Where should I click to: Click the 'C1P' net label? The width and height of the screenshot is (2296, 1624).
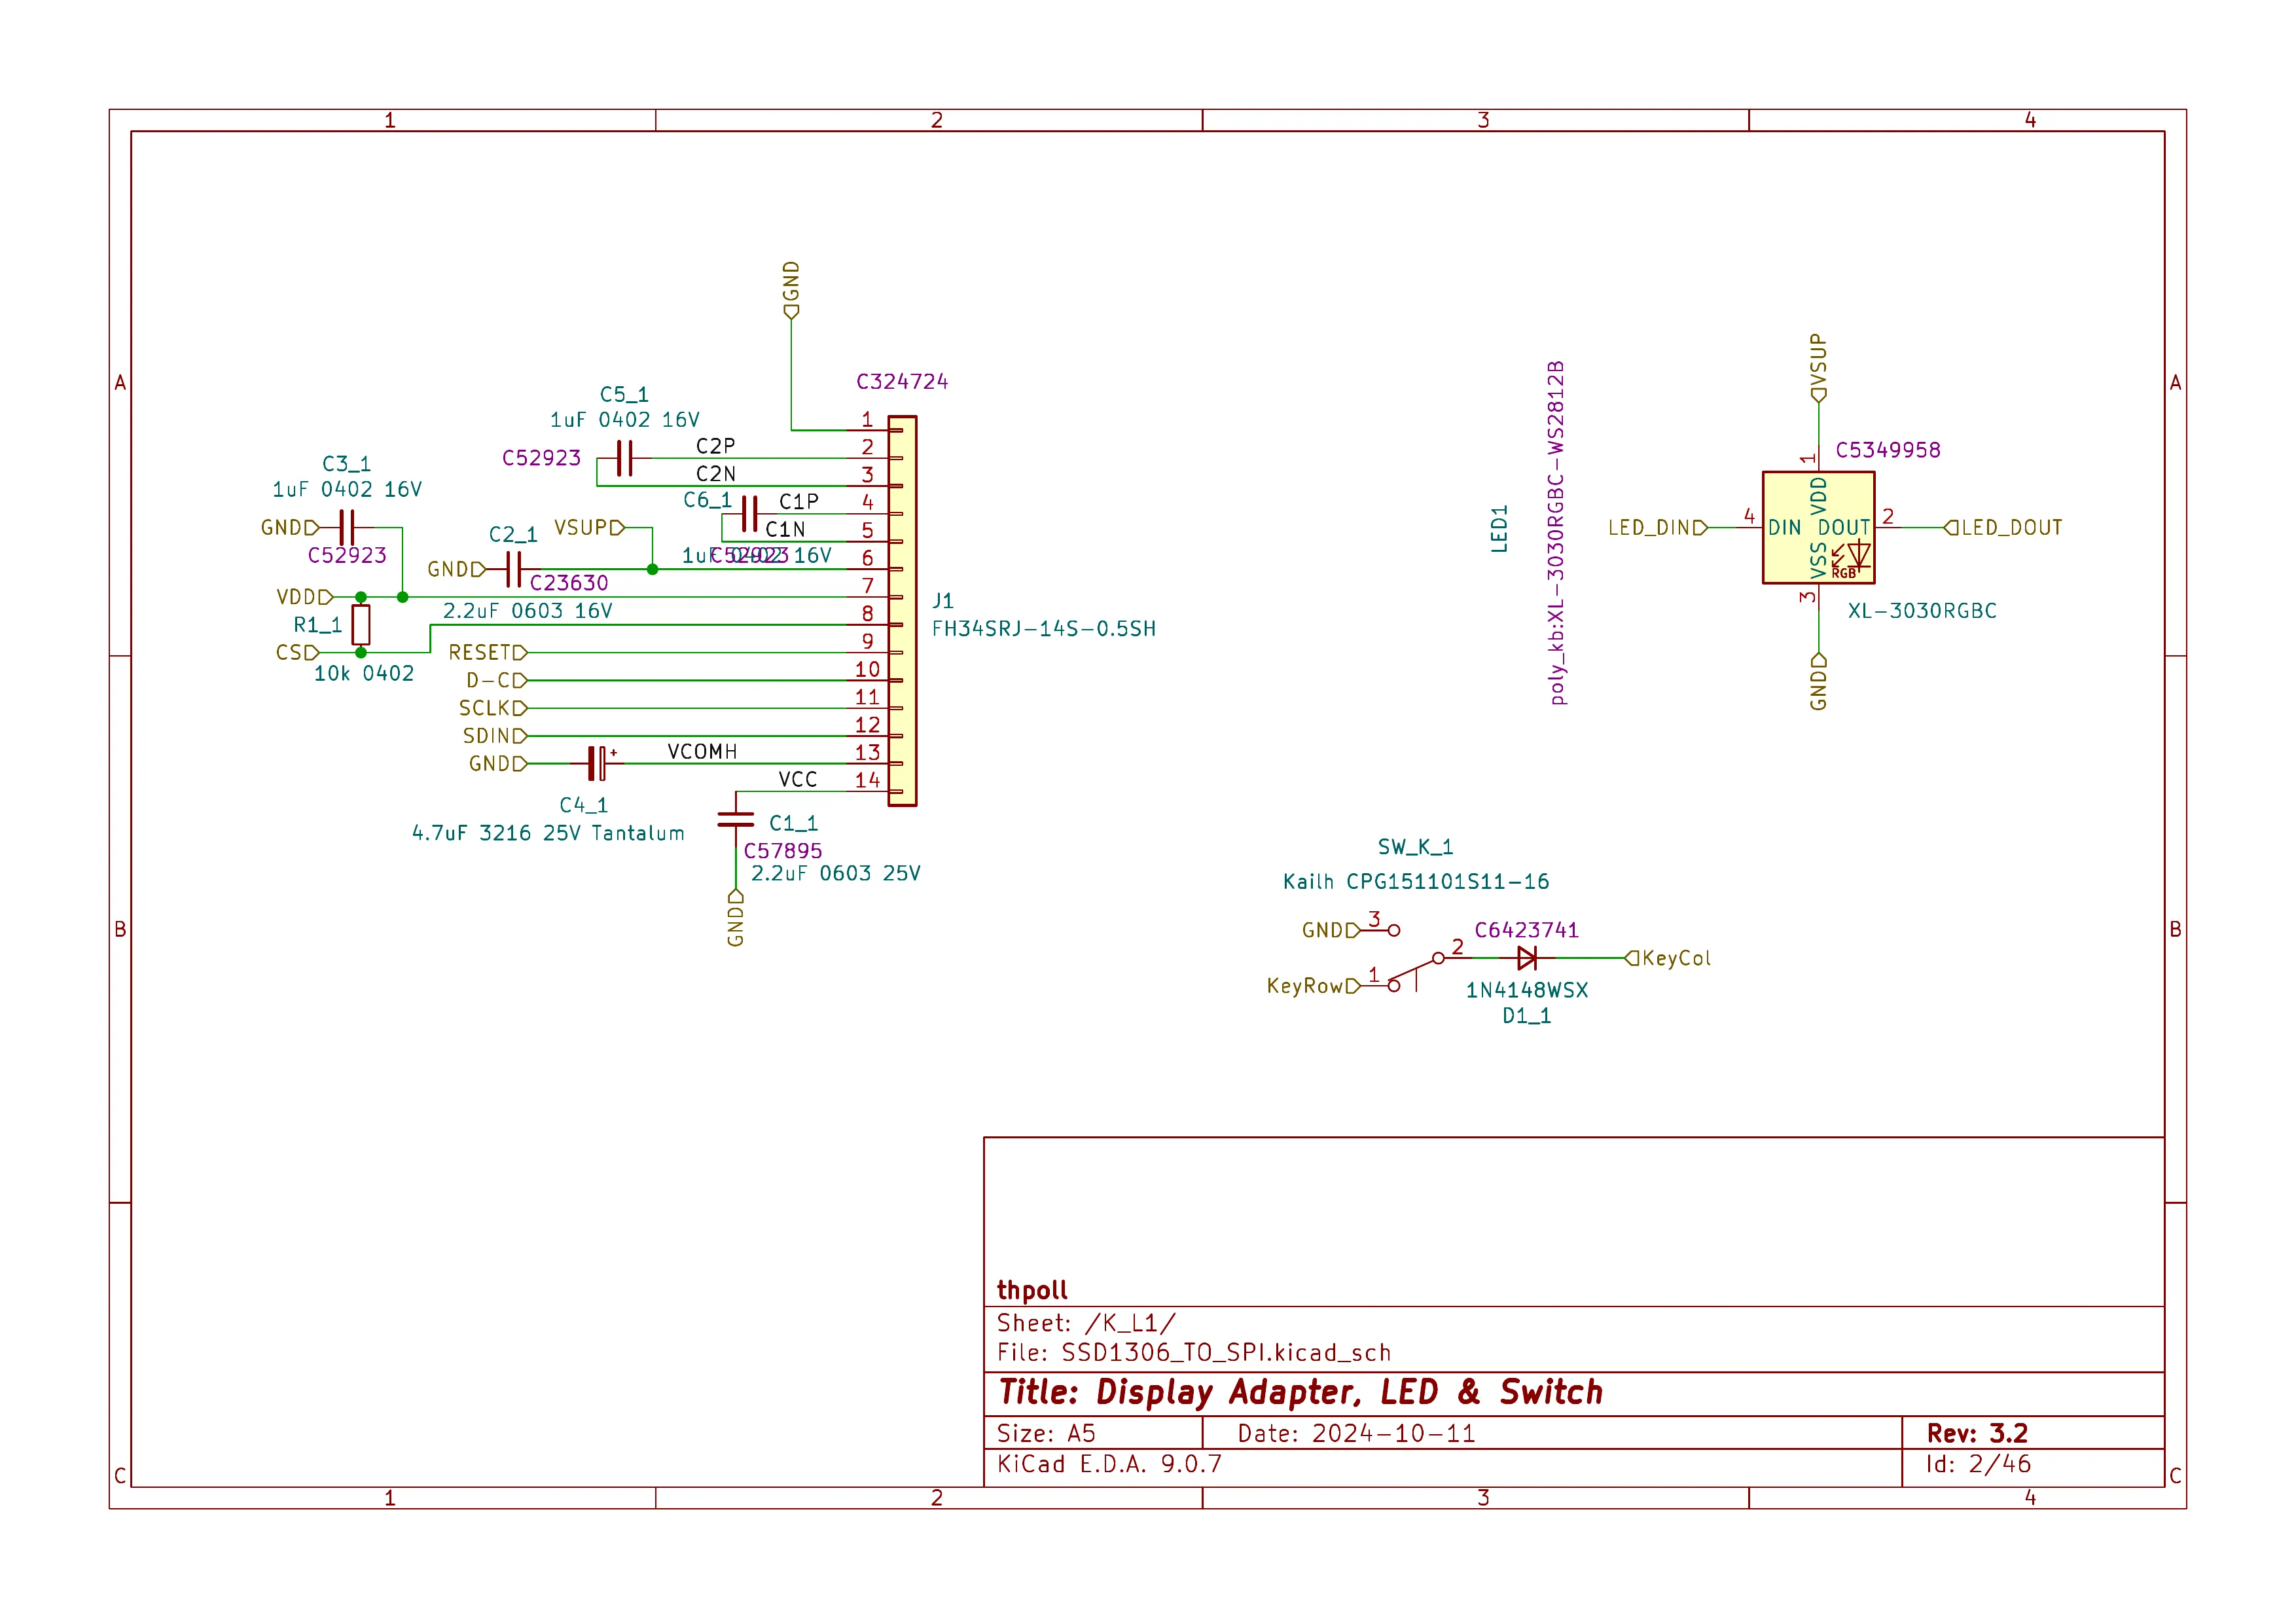[x=798, y=501]
